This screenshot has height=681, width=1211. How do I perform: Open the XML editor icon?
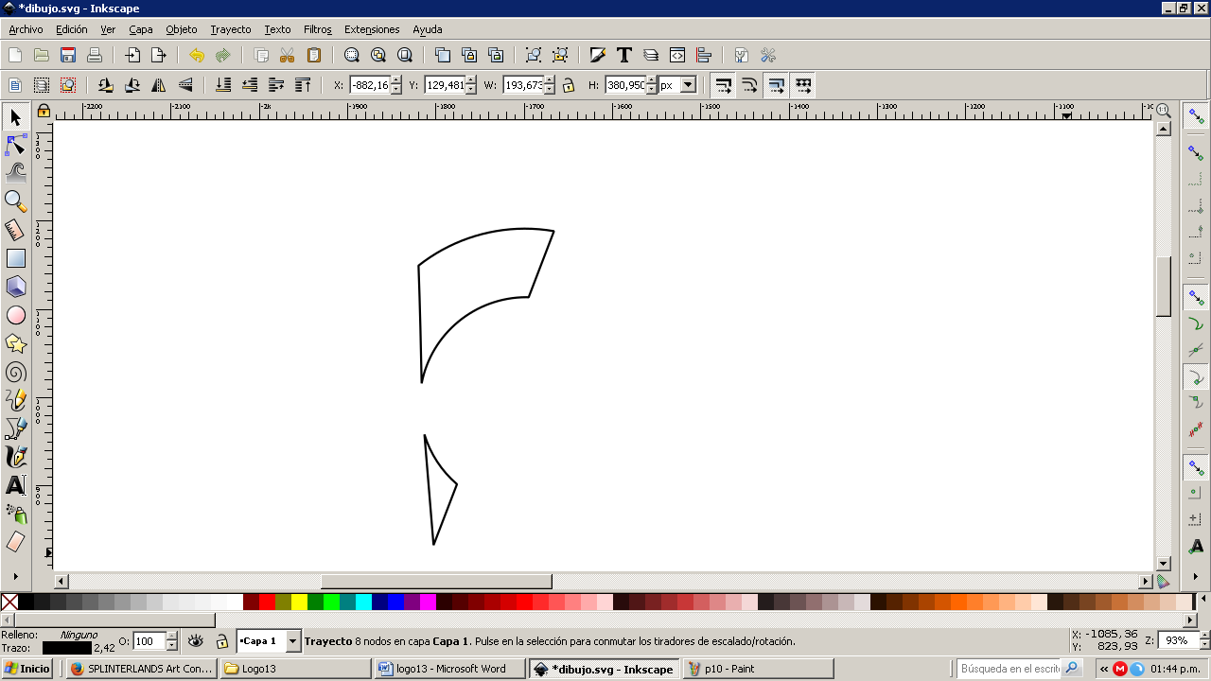click(x=677, y=55)
